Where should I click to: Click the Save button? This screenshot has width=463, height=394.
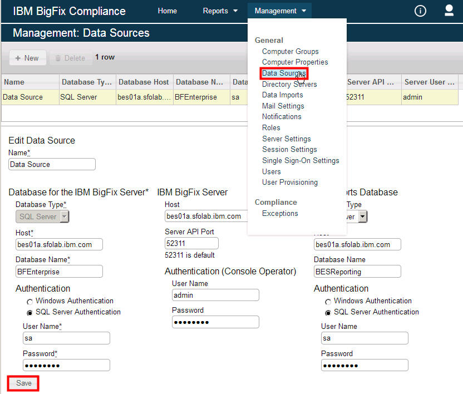(x=23, y=383)
